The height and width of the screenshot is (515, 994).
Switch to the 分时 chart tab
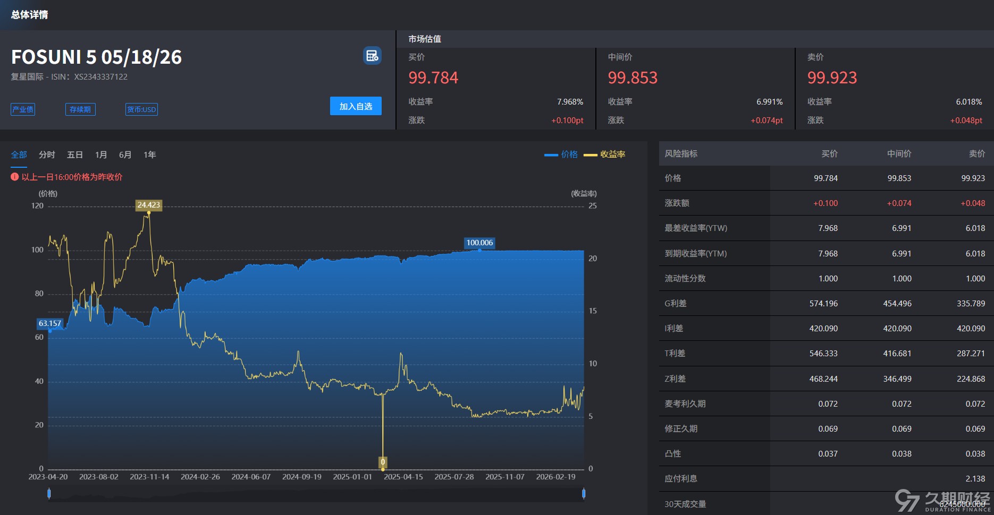(47, 154)
